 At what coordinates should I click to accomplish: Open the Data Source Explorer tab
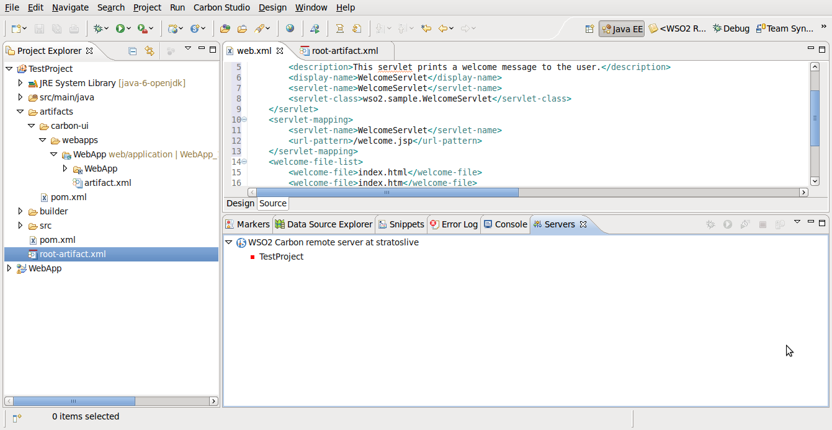(324, 224)
